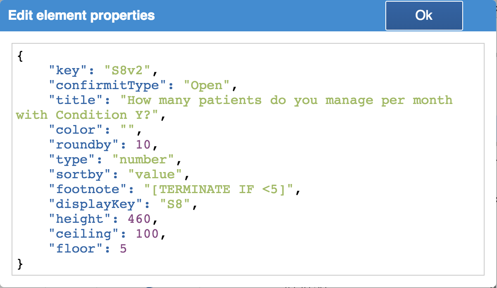Screen dimensions: 497x288
Task: Place cursor on the "S8v2" key value
Action: click(128, 71)
